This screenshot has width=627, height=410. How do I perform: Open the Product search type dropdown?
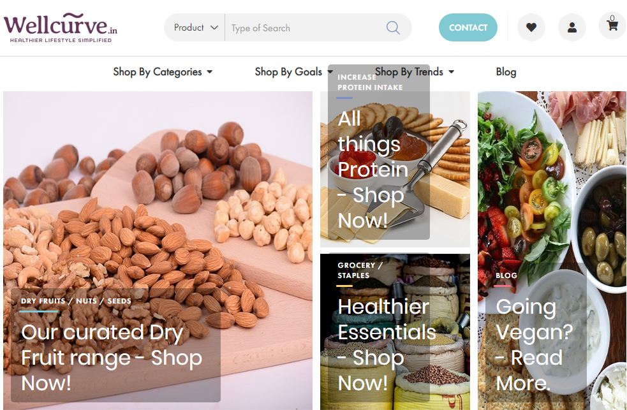pyautogui.click(x=195, y=27)
